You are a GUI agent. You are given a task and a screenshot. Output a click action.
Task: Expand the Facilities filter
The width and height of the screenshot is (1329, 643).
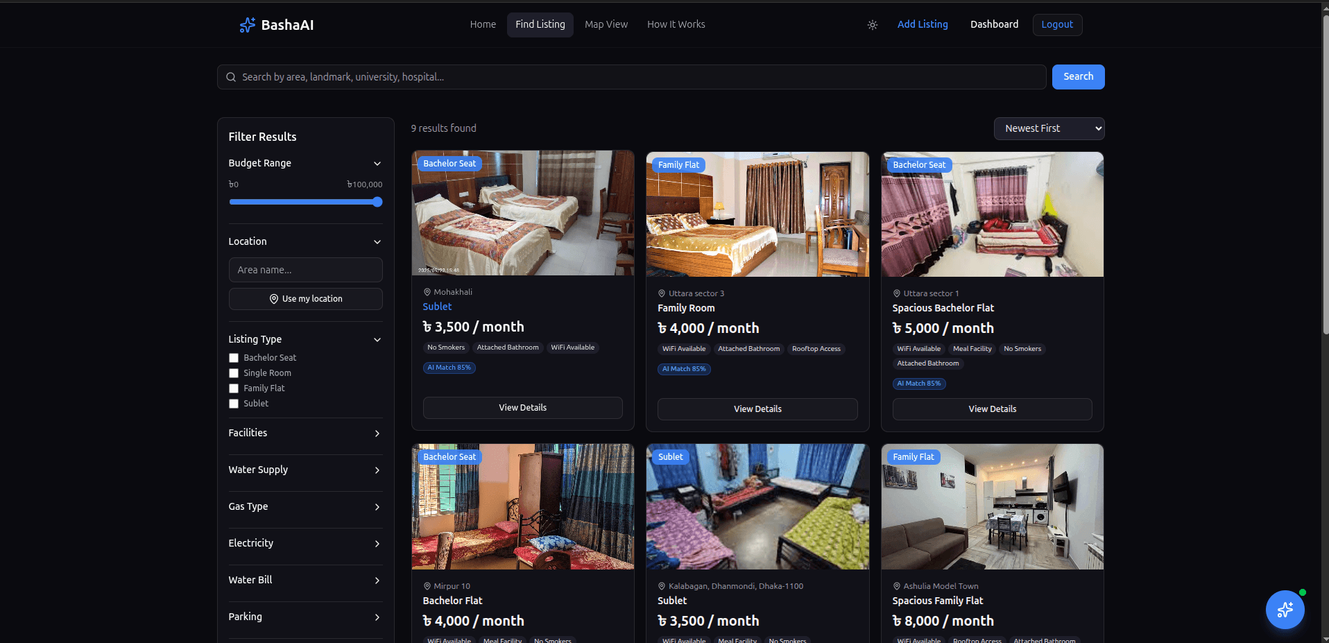tap(305, 433)
